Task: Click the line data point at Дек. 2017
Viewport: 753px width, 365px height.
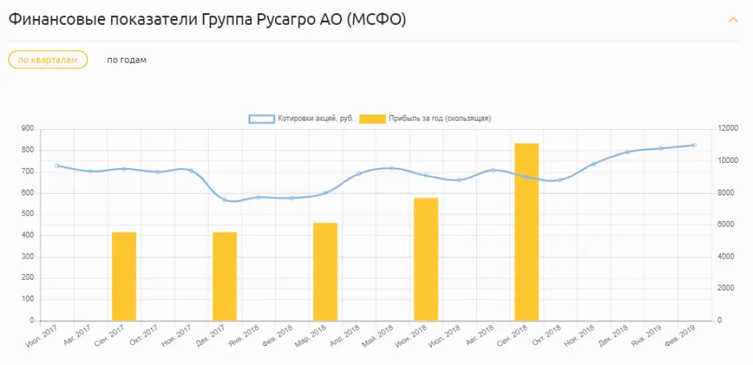Action: [225, 199]
